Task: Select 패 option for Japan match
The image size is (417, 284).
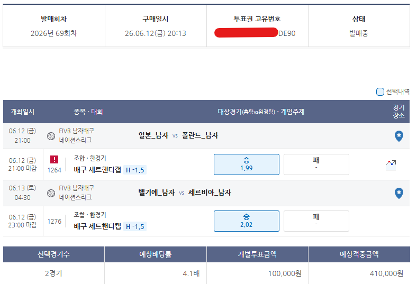Action: tap(316, 164)
